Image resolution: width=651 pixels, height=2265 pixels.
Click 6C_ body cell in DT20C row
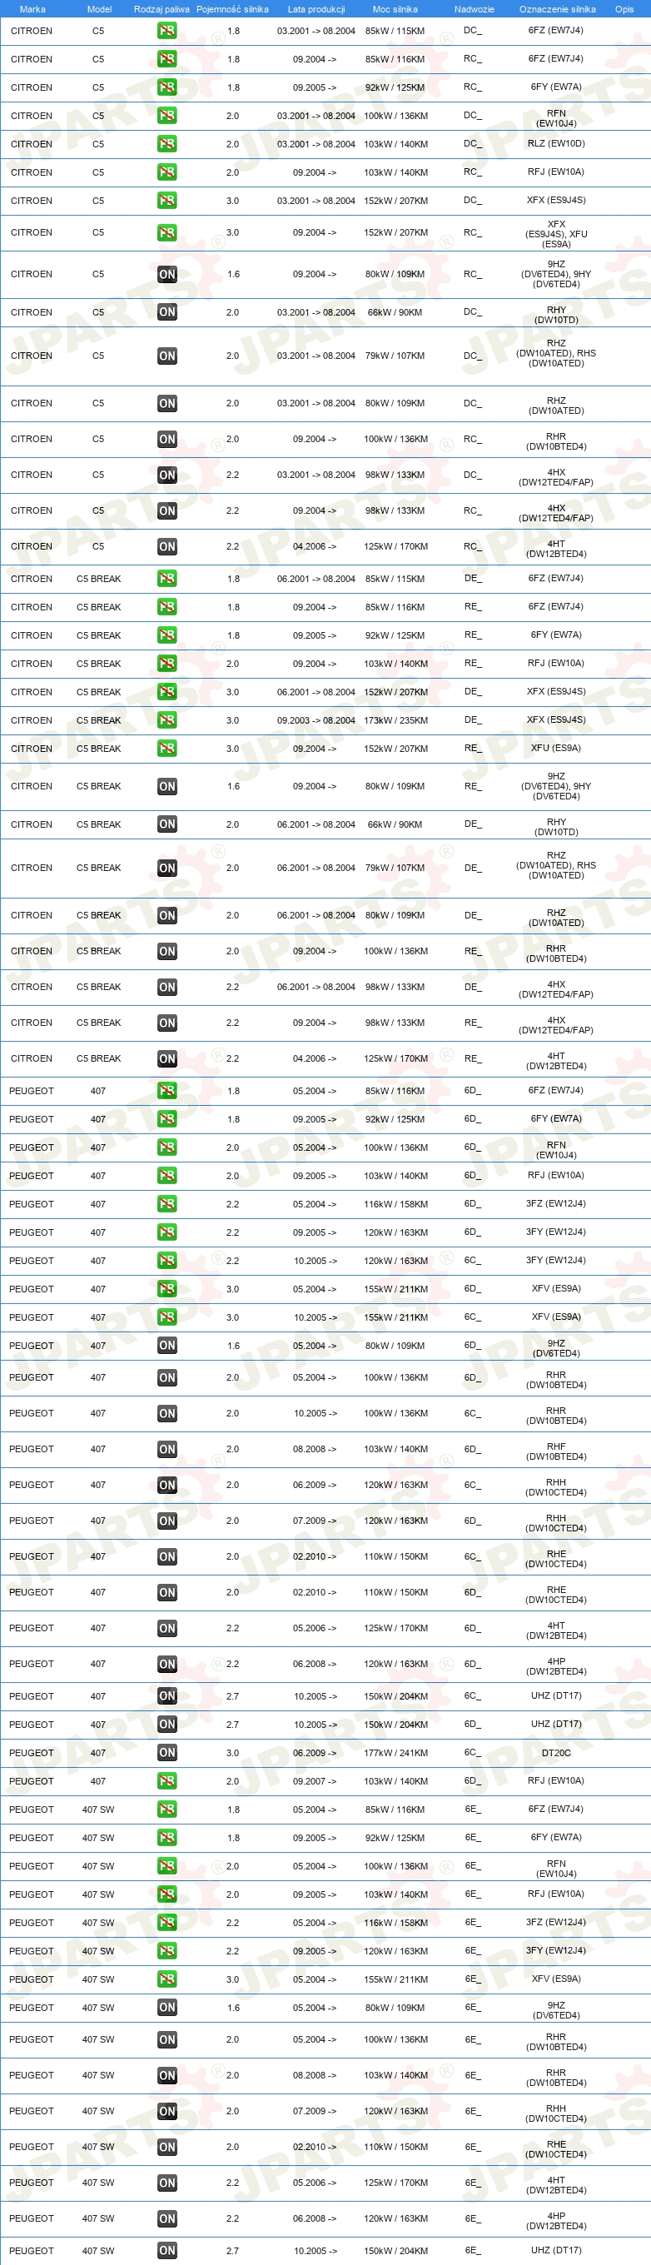click(x=473, y=1752)
